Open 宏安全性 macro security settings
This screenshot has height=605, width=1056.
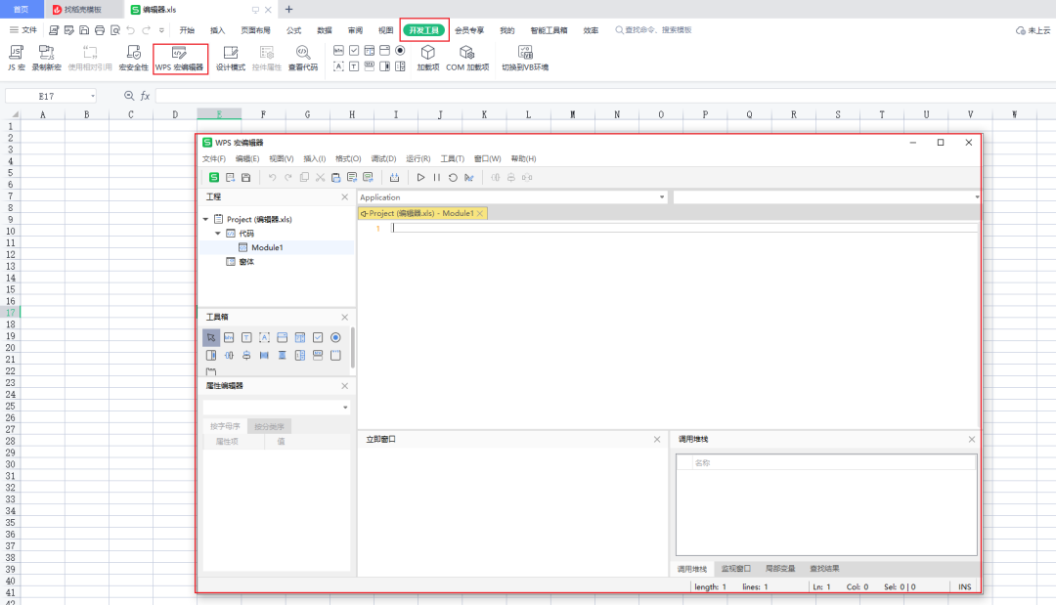[x=133, y=58]
